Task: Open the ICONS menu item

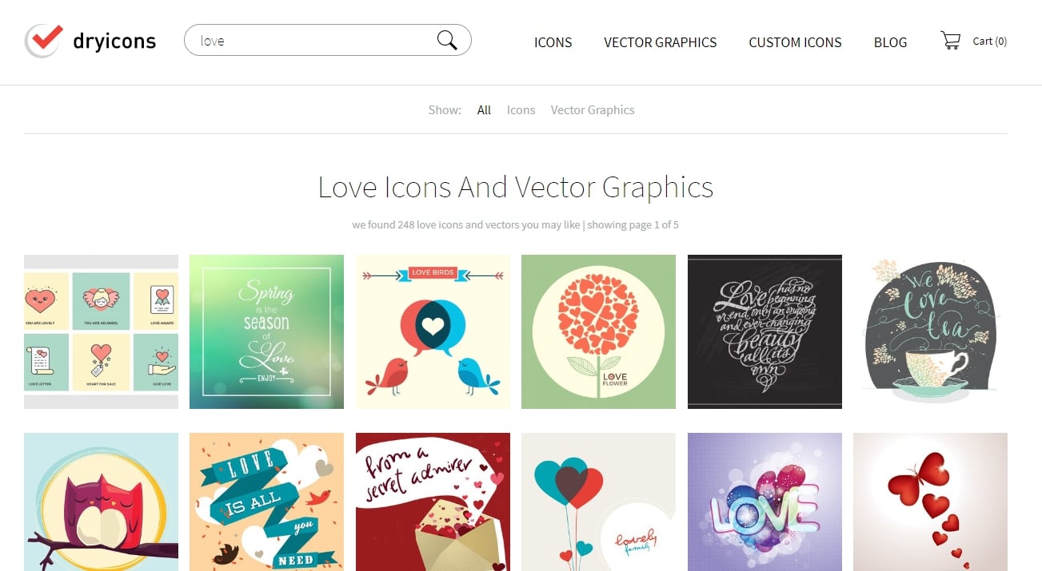Action: [x=553, y=42]
